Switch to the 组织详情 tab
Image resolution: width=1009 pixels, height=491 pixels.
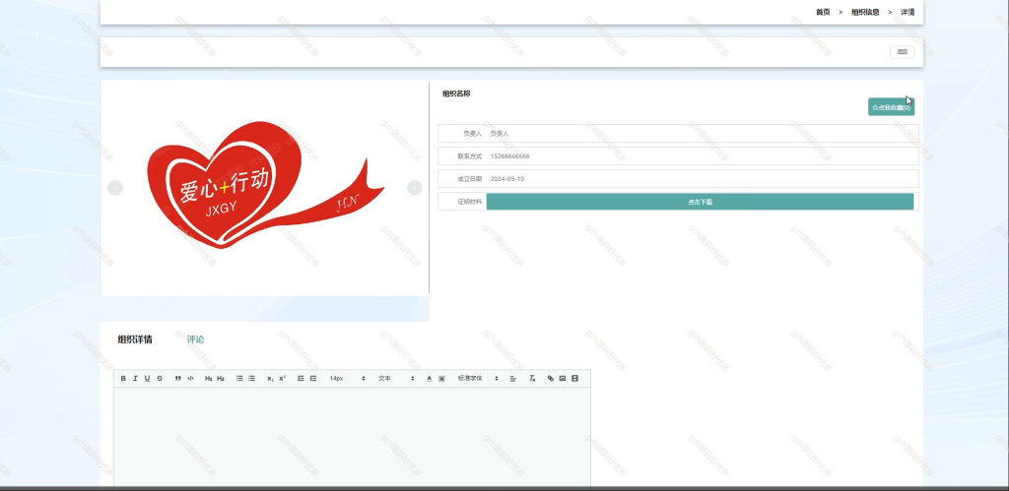(135, 339)
